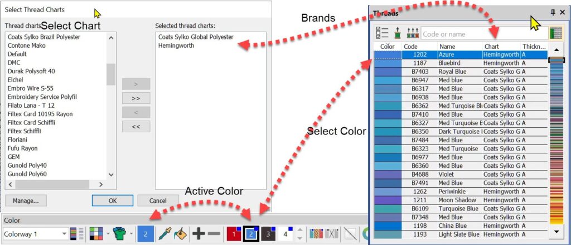Sort threads by Name column header
This screenshot has height=245, width=571.
459,47
